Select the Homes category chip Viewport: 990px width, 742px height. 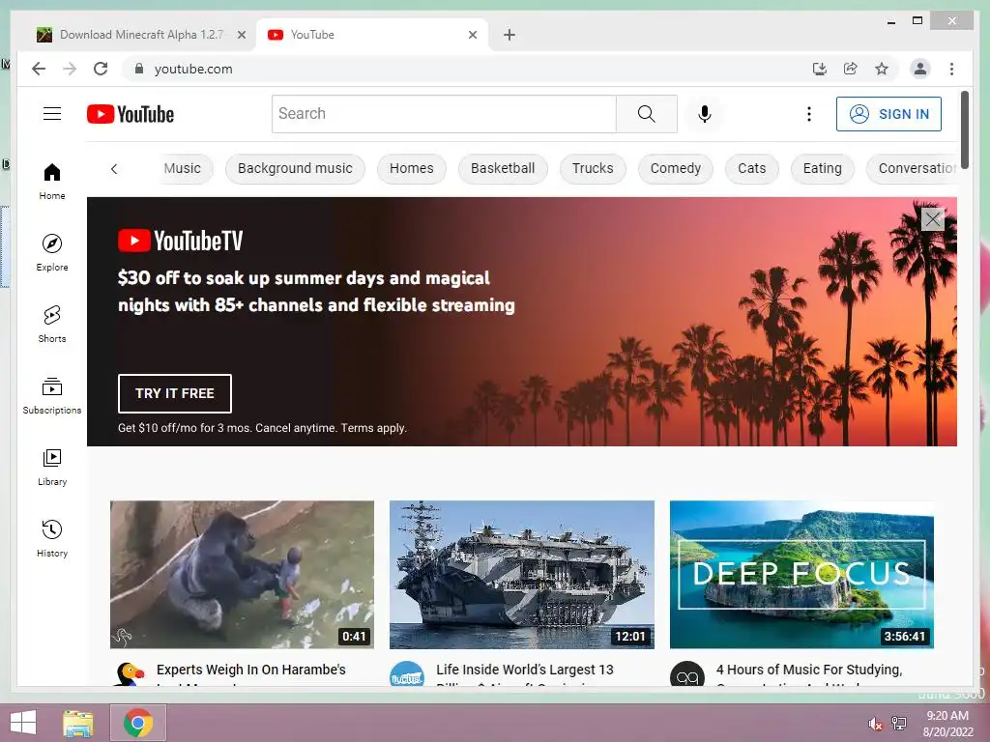pos(411,168)
